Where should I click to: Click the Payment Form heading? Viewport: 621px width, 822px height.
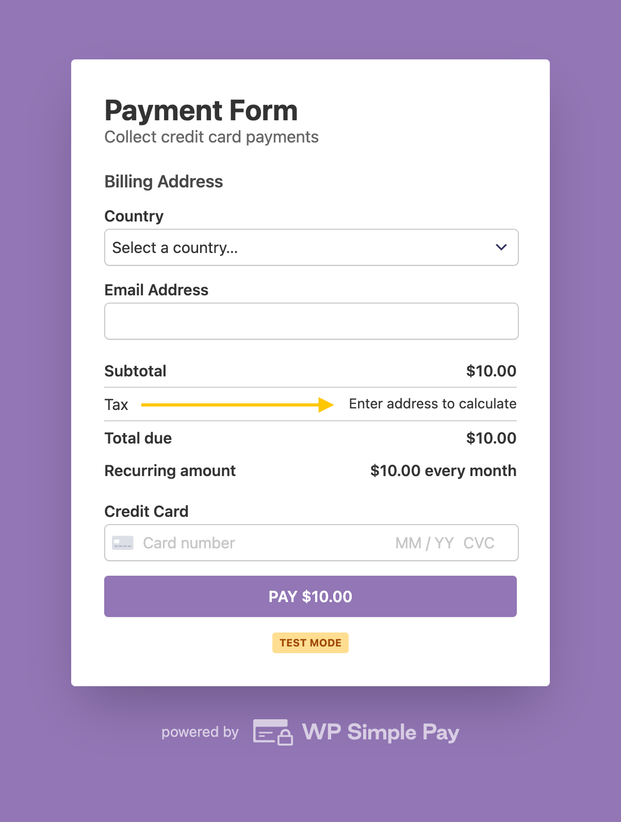pos(201,110)
